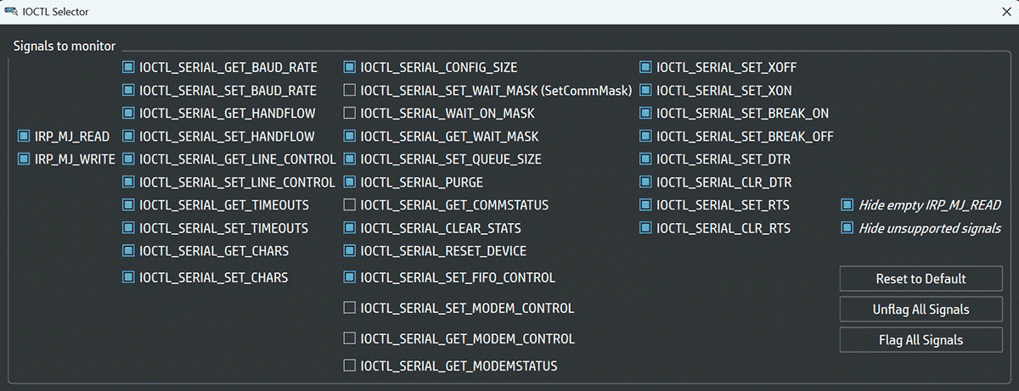The height and width of the screenshot is (391, 1019).
Task: Uncheck IOCTL_SERIAL_CLEAR_STATS
Action: tap(350, 228)
